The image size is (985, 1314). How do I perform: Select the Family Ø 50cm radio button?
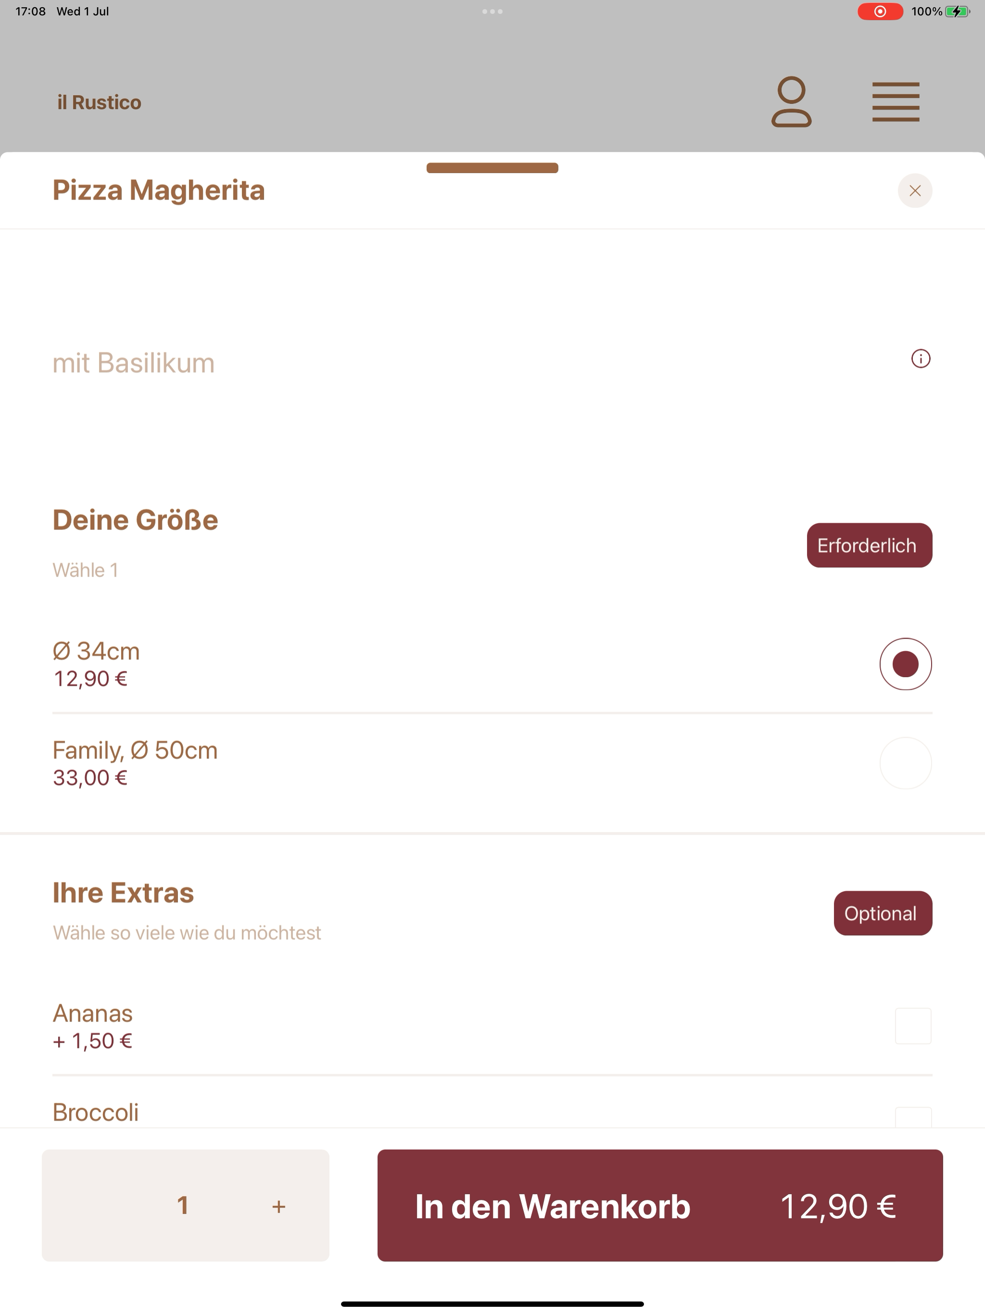coord(905,763)
